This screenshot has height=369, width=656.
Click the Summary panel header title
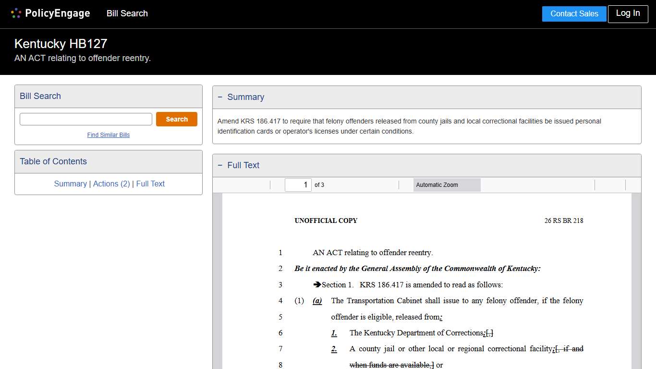coord(245,97)
